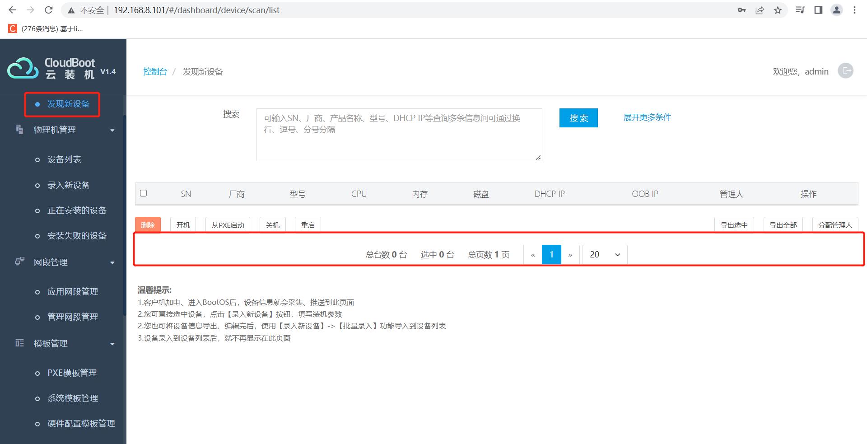This screenshot has width=867, height=444.
Task: Open the Chrome three-dot menu
Action: pos(854,10)
